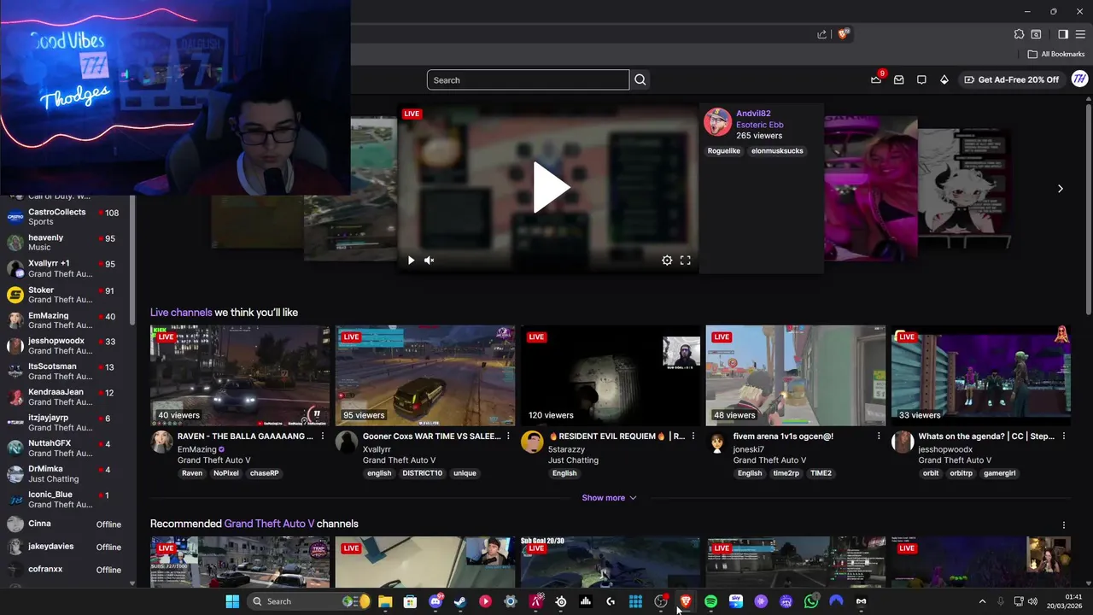Open the Twitch notifications inbox icon

pyautogui.click(x=899, y=79)
